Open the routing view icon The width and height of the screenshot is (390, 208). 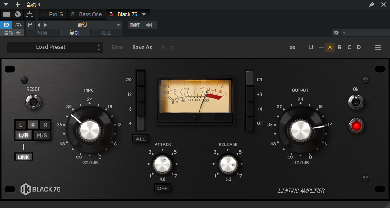[x=30, y=15]
